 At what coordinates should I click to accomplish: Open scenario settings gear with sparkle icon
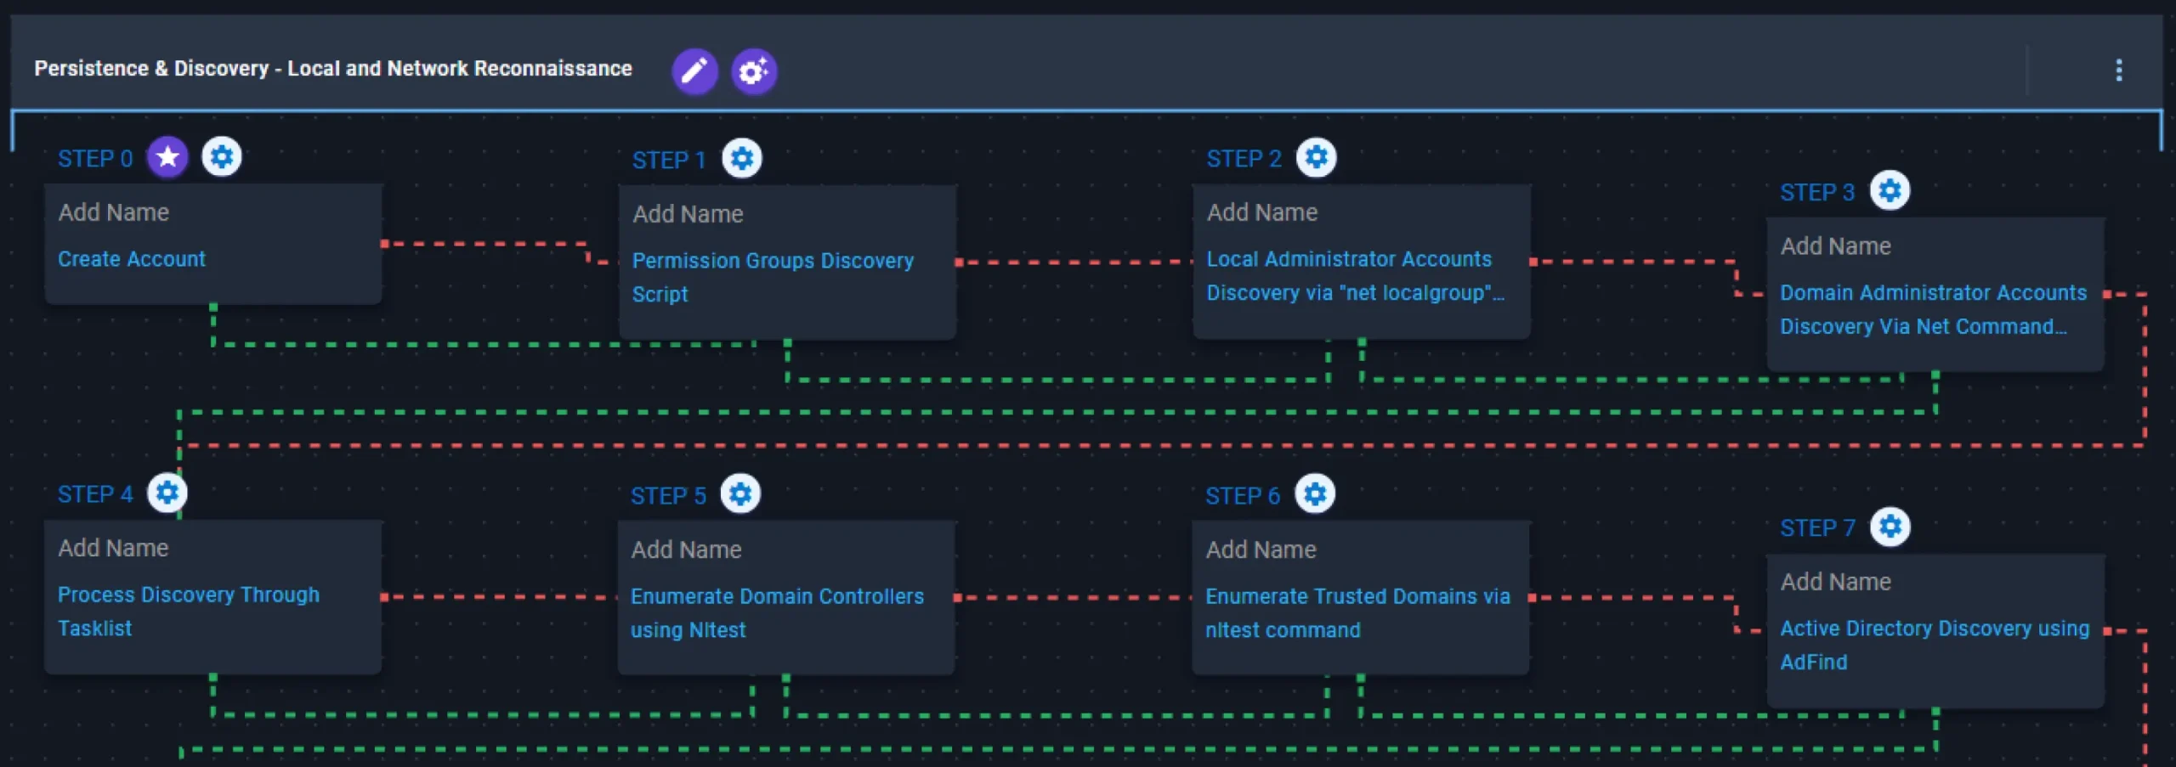coord(753,70)
